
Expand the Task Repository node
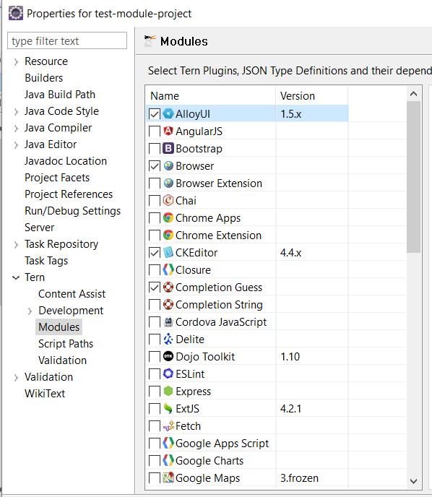tap(16, 244)
